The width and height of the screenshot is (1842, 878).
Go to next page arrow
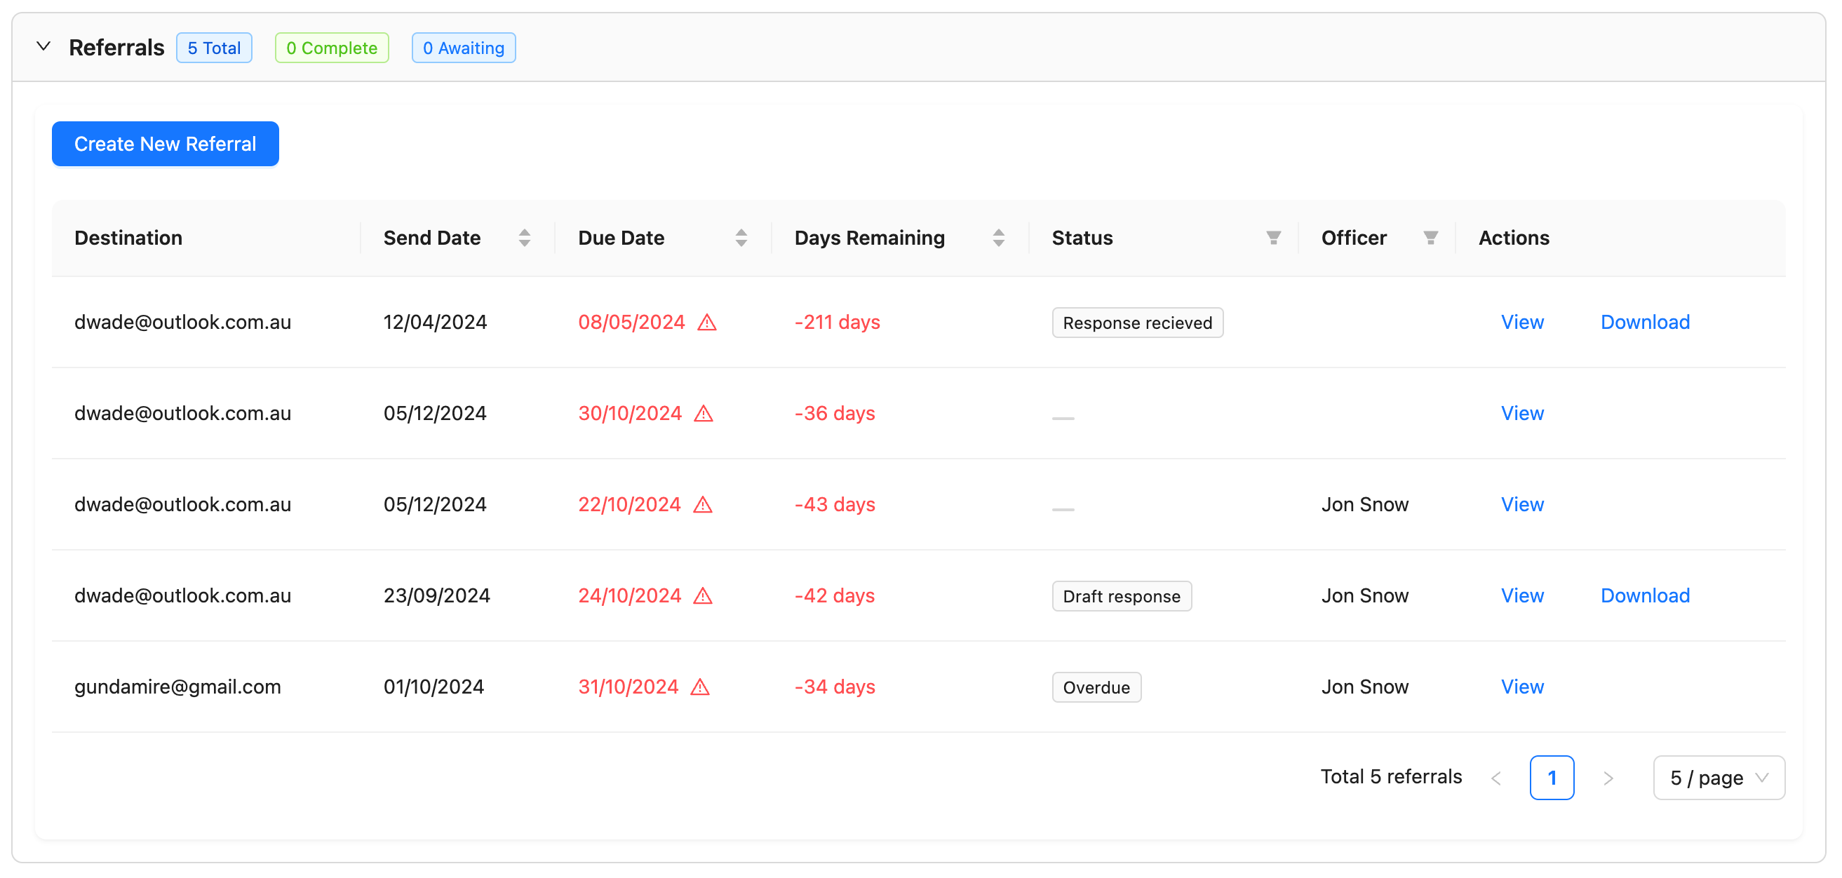[1608, 778]
